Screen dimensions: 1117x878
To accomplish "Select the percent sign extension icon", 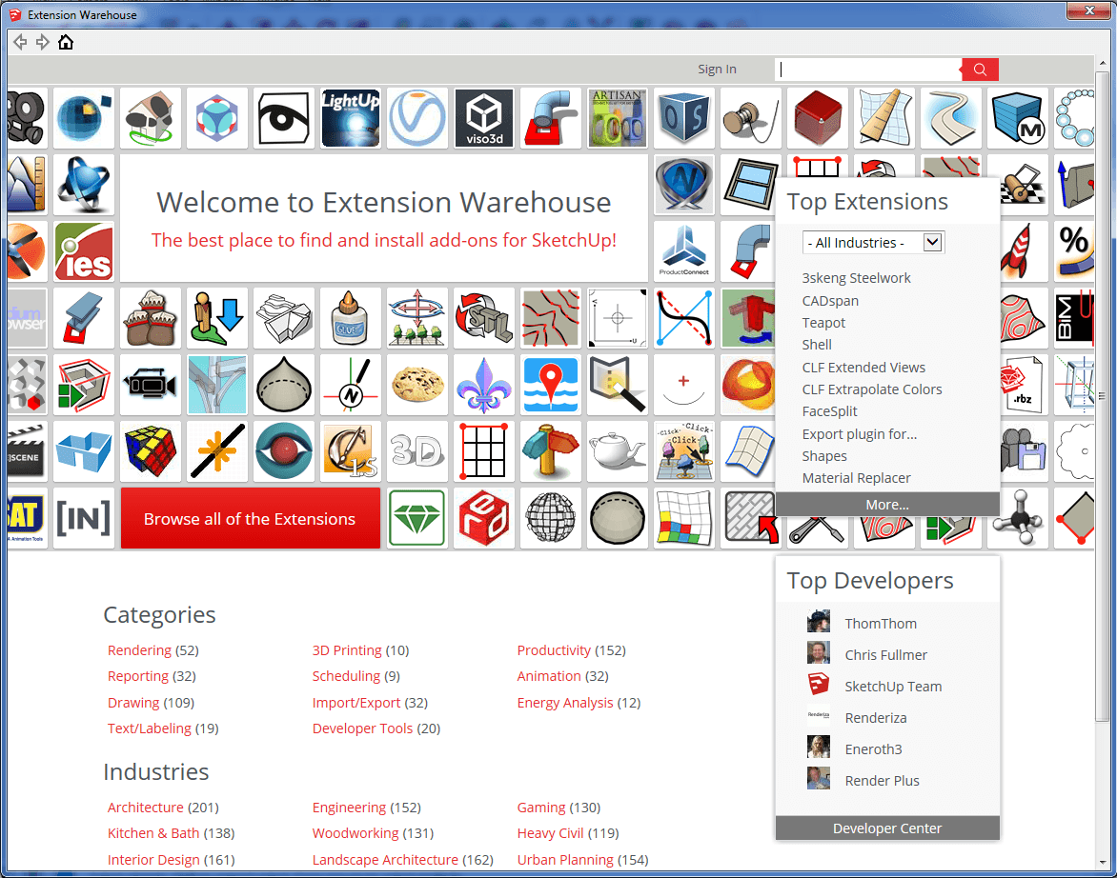I will (1074, 251).
